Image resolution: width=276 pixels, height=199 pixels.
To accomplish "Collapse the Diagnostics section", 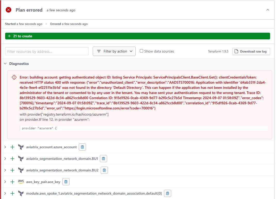I will [x=5, y=64].
